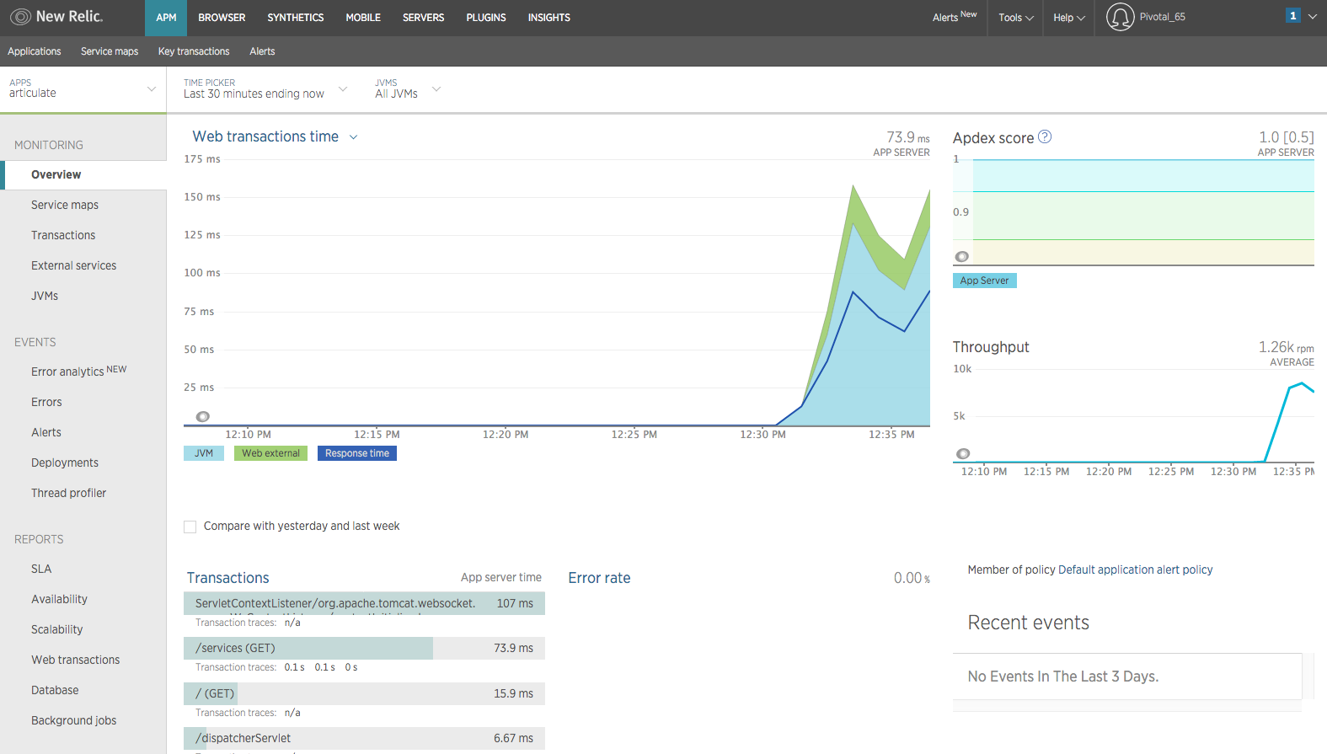Open Key transactions in the subnav
Viewport: 1327px width, 754px height.
(x=194, y=51)
